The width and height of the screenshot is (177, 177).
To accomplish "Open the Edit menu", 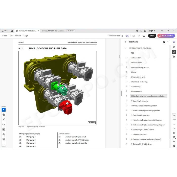I will (11, 36).
